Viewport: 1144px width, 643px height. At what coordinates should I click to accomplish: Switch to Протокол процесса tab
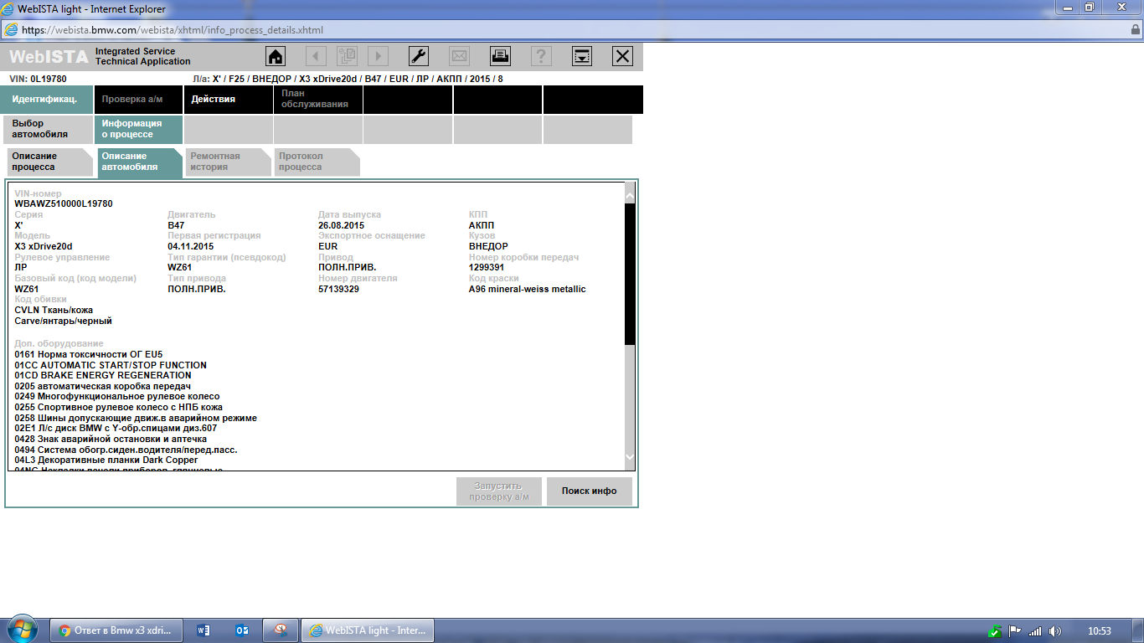[x=317, y=162]
